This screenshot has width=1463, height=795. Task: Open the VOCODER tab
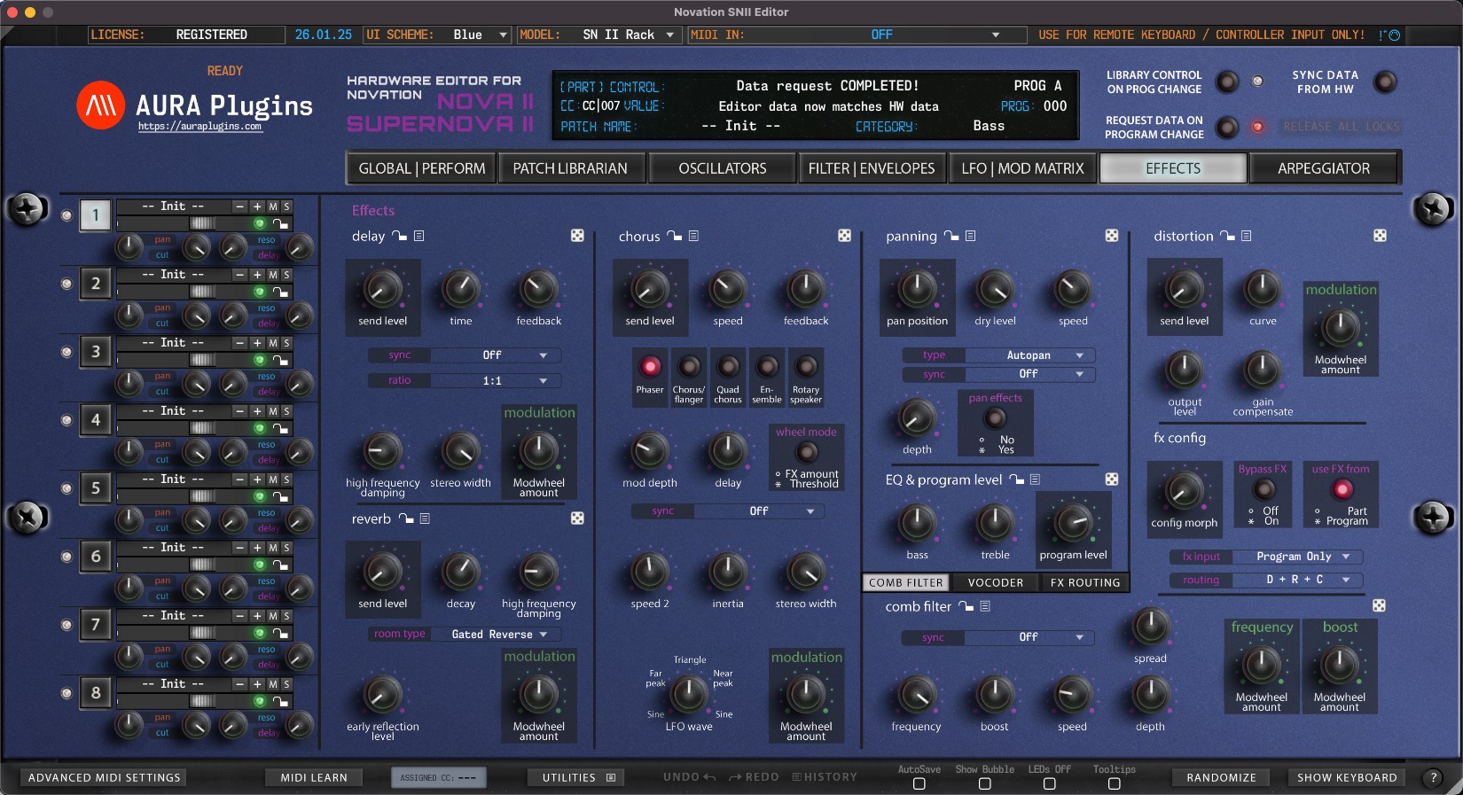tap(995, 582)
